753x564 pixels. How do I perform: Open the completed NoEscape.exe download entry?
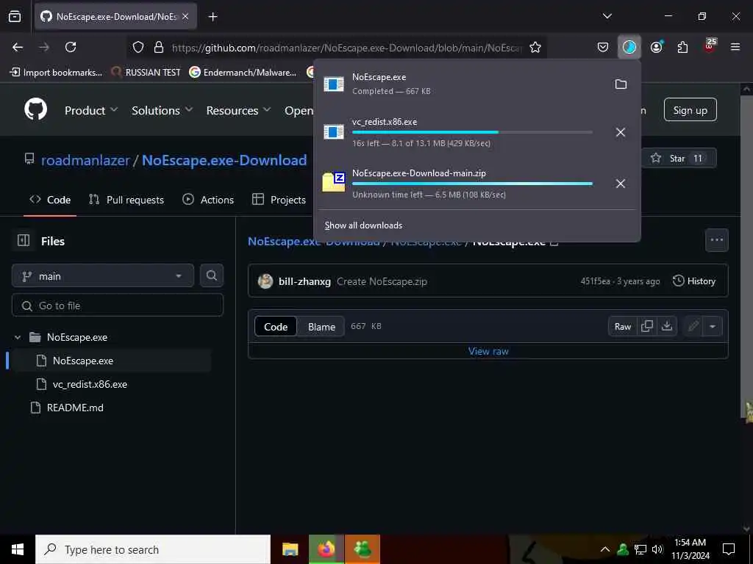(461, 84)
